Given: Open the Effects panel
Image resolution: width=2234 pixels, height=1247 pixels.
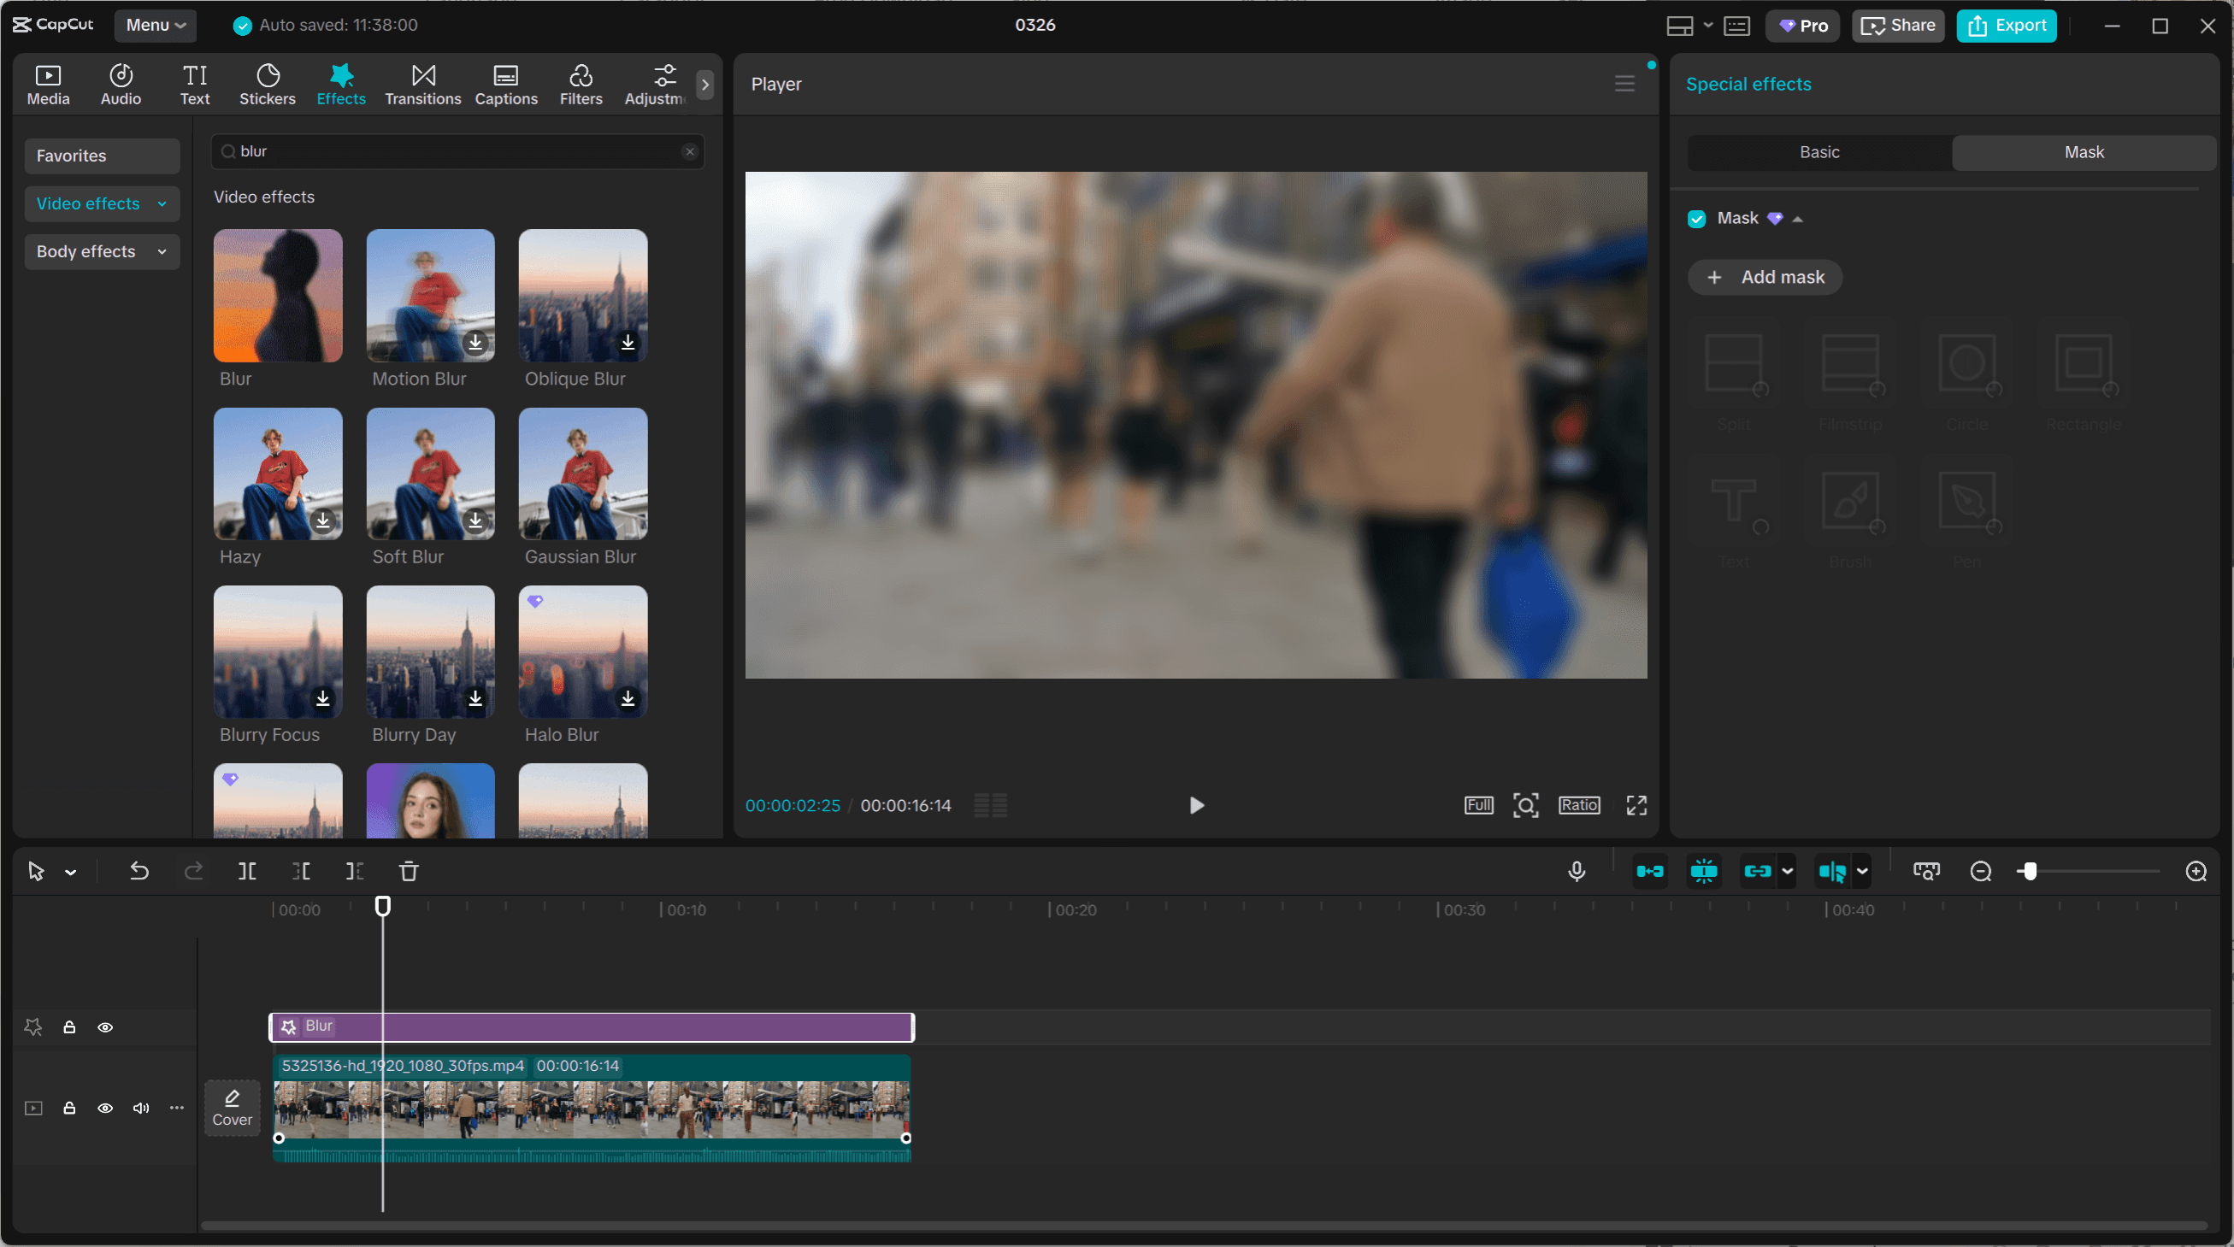Looking at the screenshot, I should click(340, 83).
